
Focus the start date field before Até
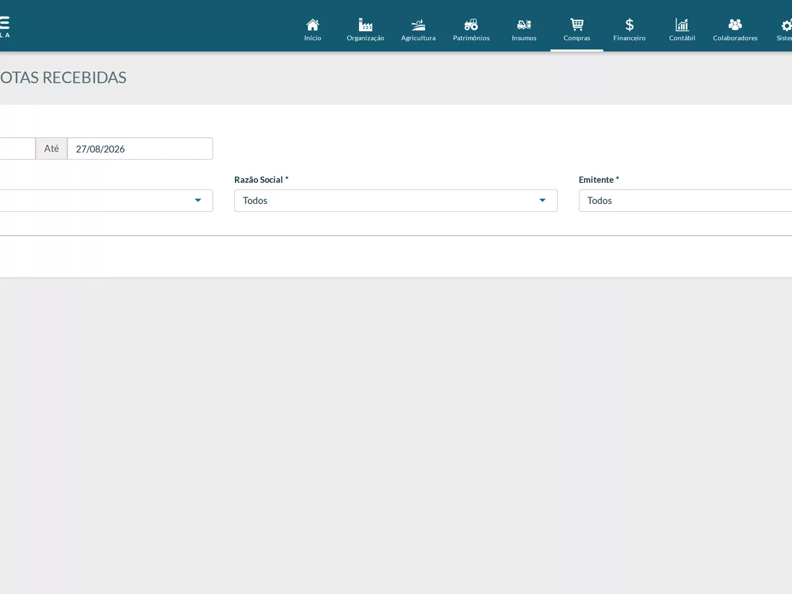click(x=18, y=148)
